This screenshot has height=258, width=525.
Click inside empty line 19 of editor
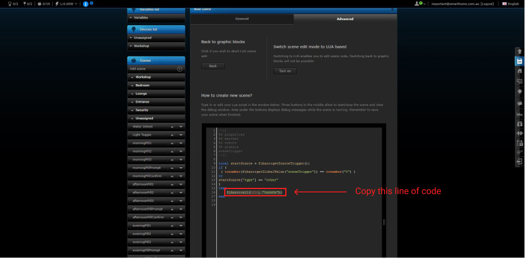click(299, 205)
